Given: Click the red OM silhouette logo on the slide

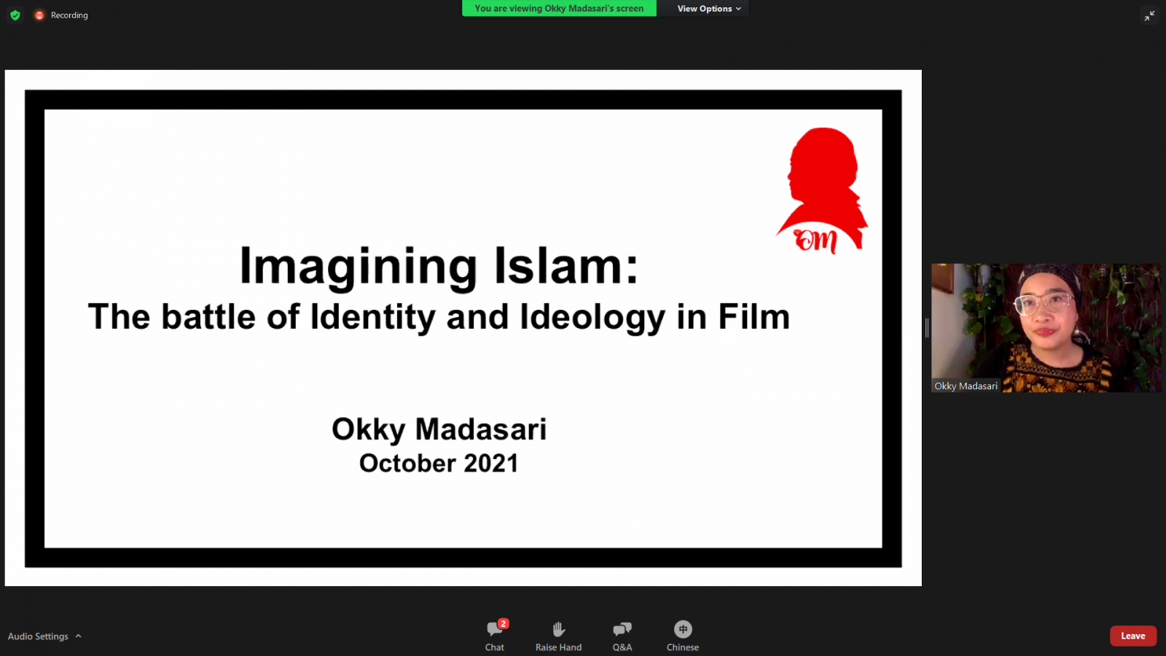Looking at the screenshot, I should click(x=822, y=191).
